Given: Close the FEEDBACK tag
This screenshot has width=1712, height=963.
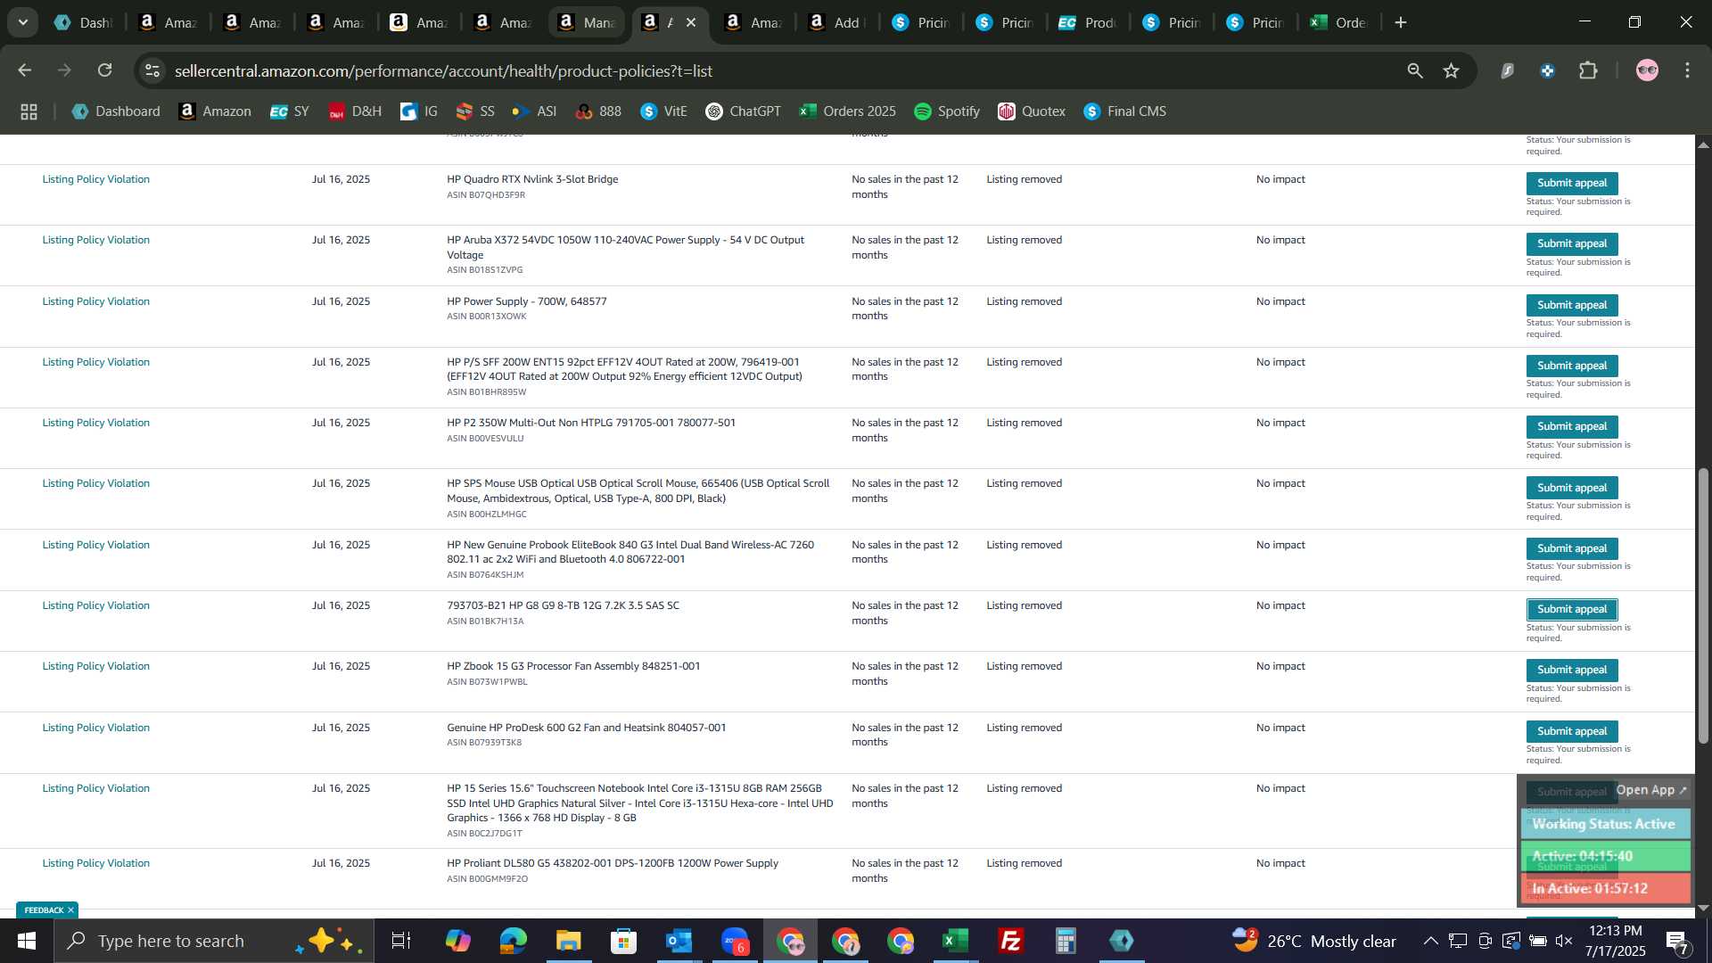Looking at the screenshot, I should click(x=70, y=910).
